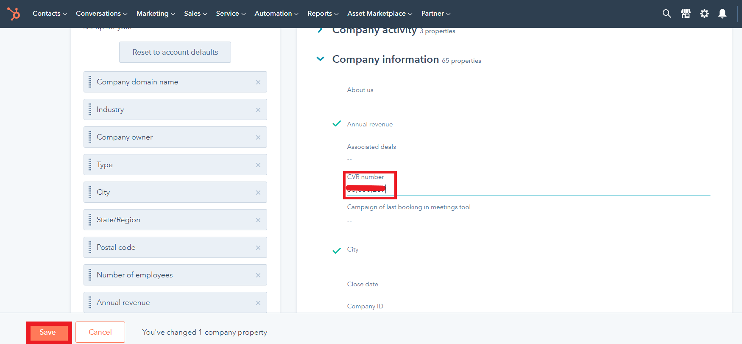The width and height of the screenshot is (742, 344).
Task: Click the Company domain name row
Action: (175, 82)
